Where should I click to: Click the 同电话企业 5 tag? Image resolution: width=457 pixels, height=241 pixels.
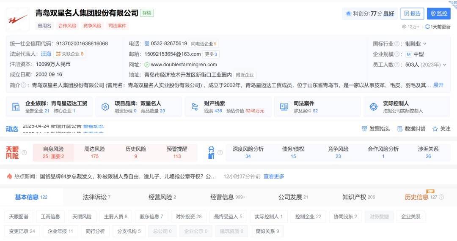(x=204, y=43)
